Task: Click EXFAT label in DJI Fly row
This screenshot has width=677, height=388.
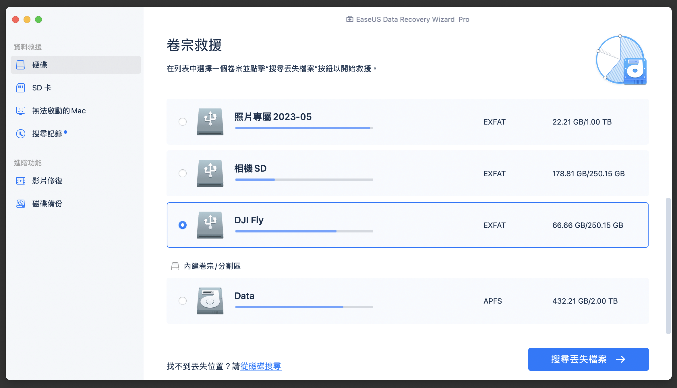Action: point(494,225)
